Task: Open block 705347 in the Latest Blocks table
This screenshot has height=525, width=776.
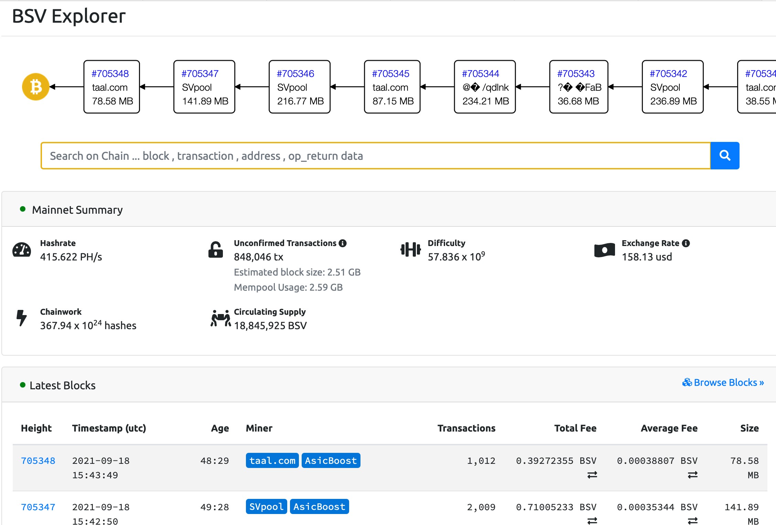Action: click(38, 507)
